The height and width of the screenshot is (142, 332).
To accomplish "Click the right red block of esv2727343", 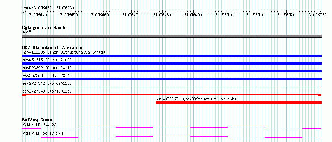I will (320, 95).
